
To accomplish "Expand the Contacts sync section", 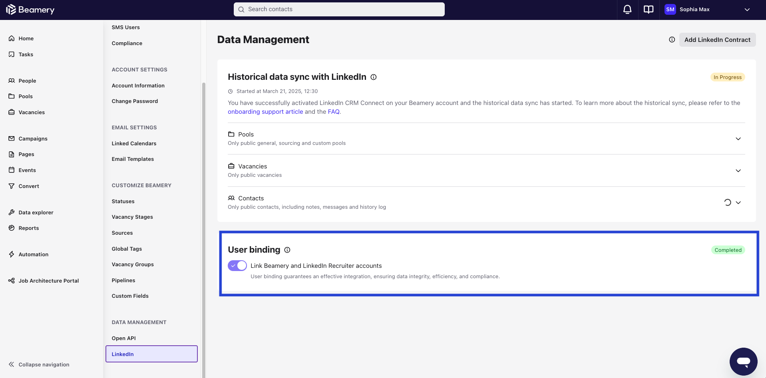I will pos(738,203).
